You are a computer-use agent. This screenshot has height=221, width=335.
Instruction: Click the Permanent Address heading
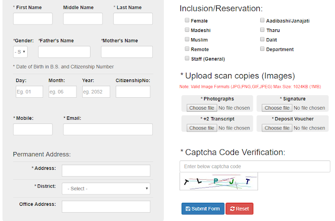point(42,154)
